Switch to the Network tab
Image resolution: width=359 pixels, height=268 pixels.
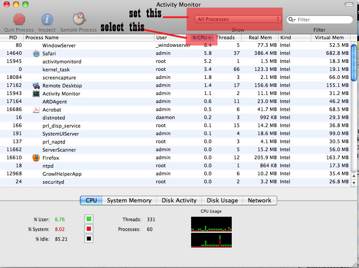tap(259, 200)
